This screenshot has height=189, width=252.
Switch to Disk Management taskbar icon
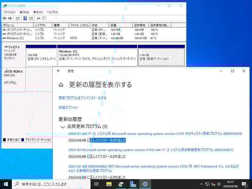click(121, 184)
